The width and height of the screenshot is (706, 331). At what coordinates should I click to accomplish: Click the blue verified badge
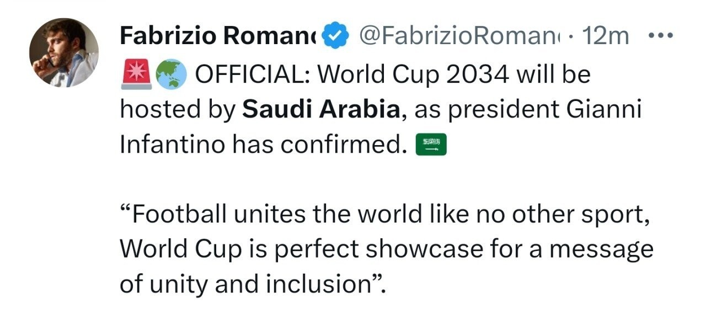[x=335, y=36]
